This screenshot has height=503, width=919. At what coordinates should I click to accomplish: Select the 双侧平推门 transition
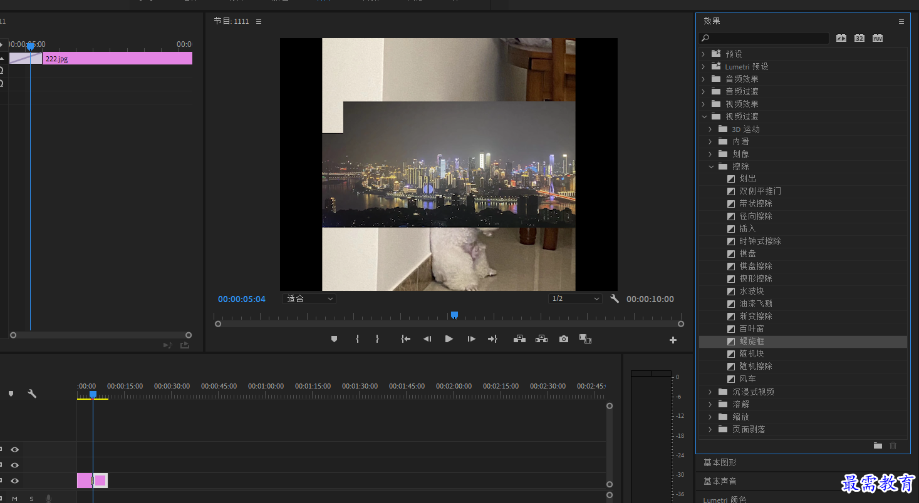point(760,191)
